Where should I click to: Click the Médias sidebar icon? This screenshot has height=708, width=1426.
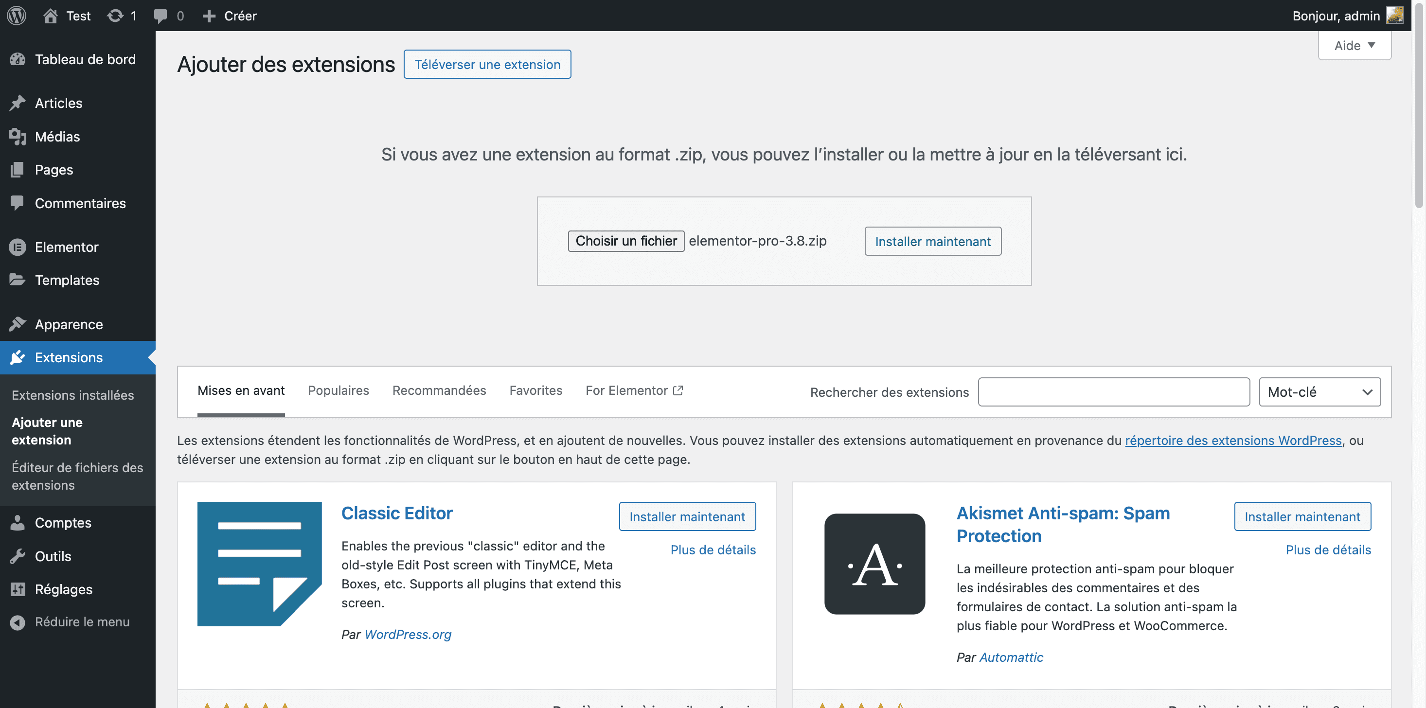18,136
